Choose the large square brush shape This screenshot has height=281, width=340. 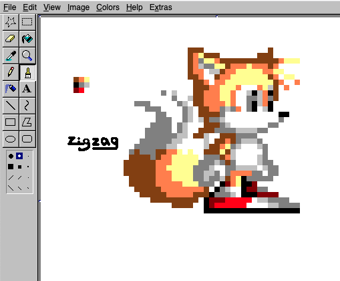point(11,167)
